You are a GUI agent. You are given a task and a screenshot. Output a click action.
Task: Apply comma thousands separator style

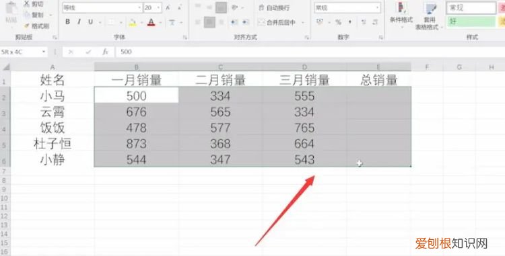point(350,22)
